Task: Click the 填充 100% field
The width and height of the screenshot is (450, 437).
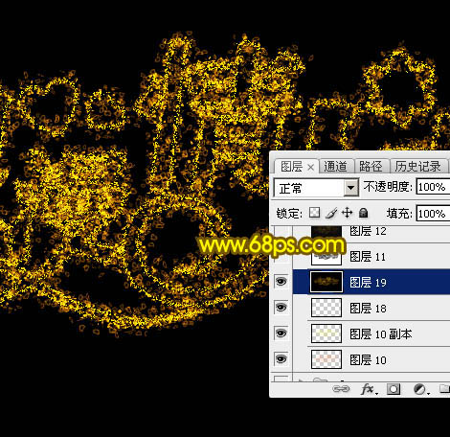Action: [433, 214]
